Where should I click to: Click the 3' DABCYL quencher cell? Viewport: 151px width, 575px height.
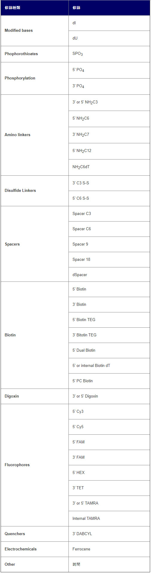point(109,534)
